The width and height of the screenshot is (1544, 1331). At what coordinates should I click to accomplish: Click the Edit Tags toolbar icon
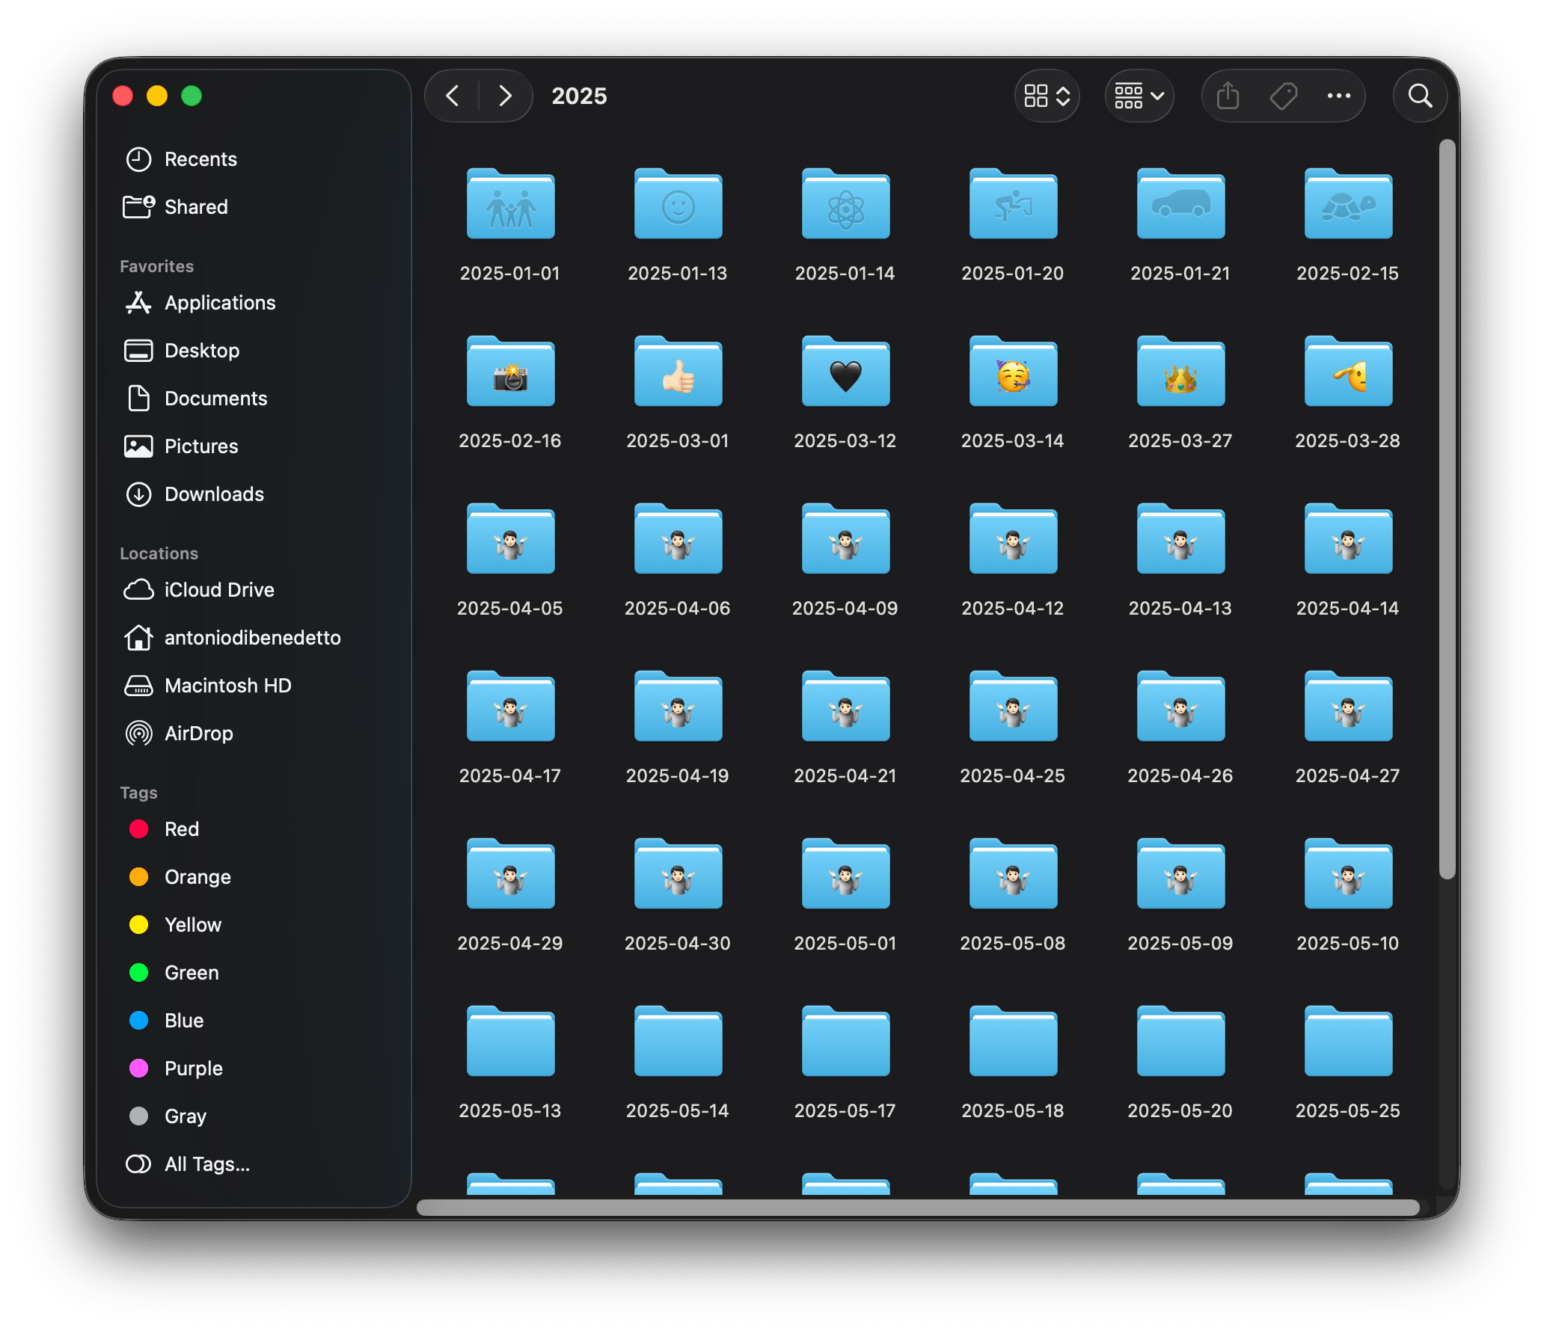[1283, 96]
